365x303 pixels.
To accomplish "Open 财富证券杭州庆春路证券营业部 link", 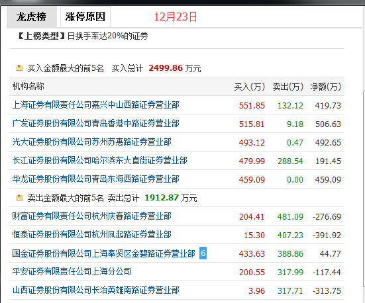I will (x=91, y=216).
